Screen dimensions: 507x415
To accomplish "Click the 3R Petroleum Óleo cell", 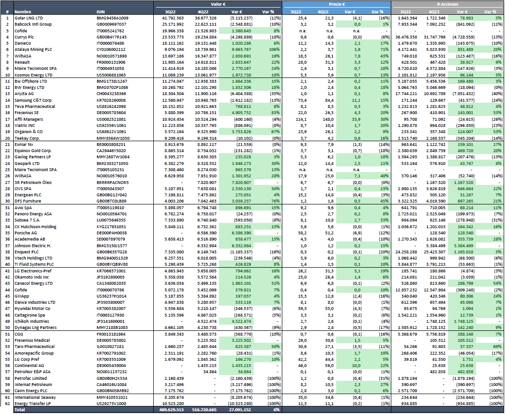I will pyautogui.click(x=32, y=182).
